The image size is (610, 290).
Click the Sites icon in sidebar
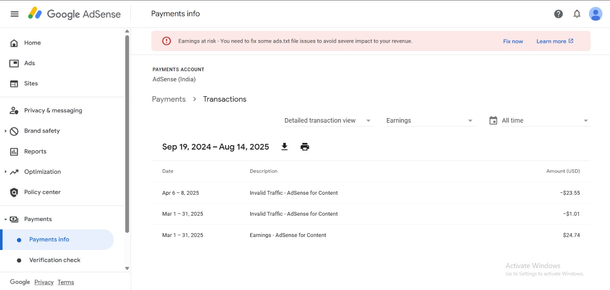[14, 84]
